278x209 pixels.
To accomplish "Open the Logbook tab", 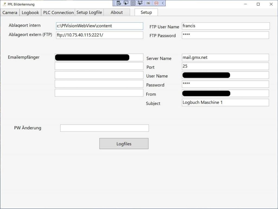I will tap(30, 12).
